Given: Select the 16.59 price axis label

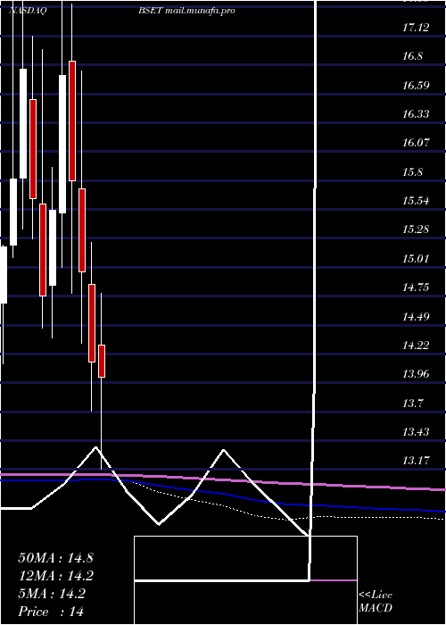Looking at the screenshot, I should pos(417,86).
